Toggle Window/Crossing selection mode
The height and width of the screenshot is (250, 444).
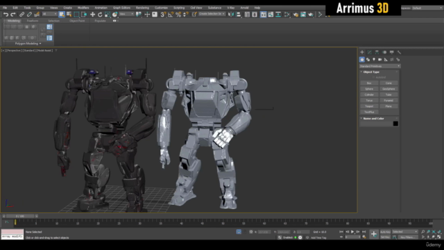pos(84,15)
